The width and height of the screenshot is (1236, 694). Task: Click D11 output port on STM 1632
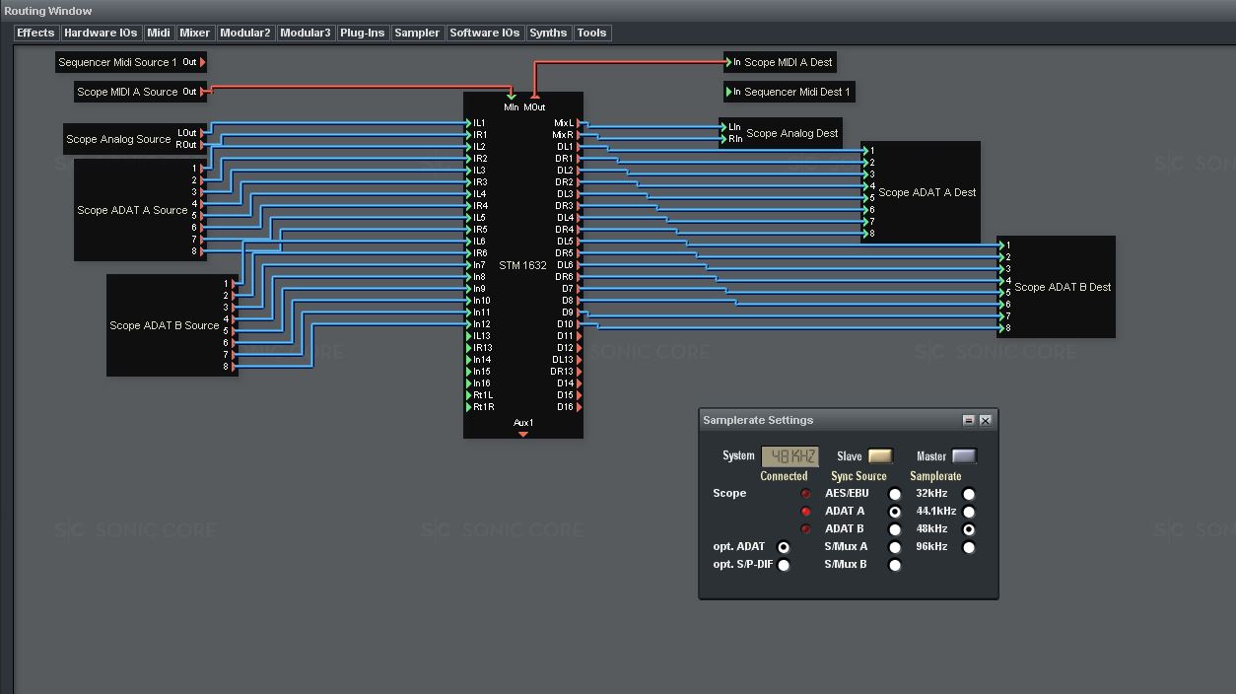[579, 336]
